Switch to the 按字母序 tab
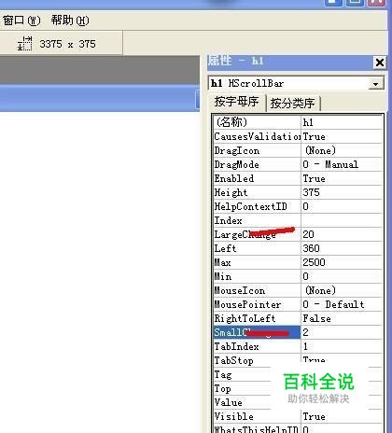This screenshot has width=392, height=433. click(237, 102)
